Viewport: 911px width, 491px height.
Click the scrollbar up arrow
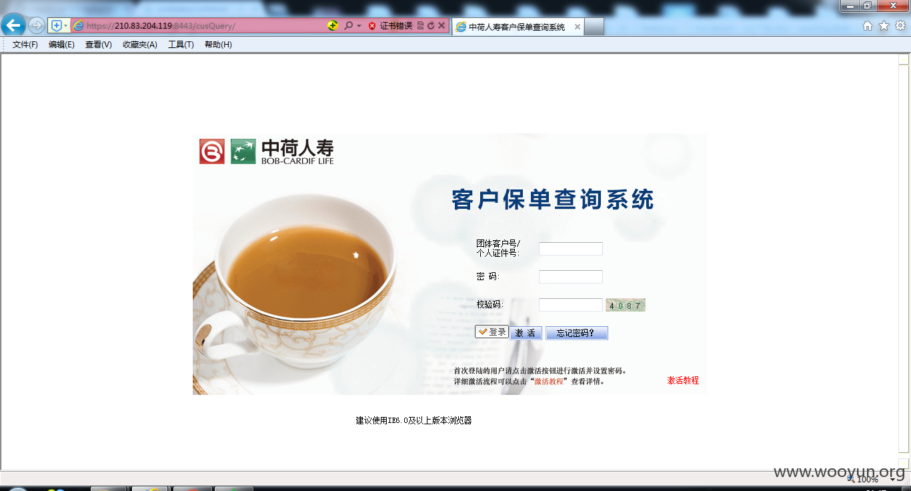coord(904,59)
